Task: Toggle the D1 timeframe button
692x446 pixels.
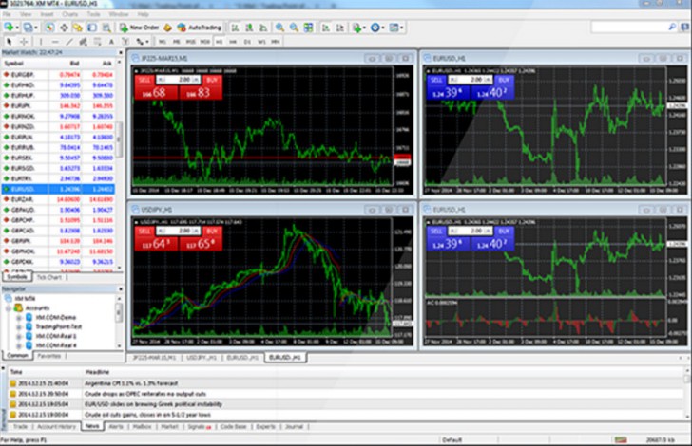Action: [x=247, y=42]
